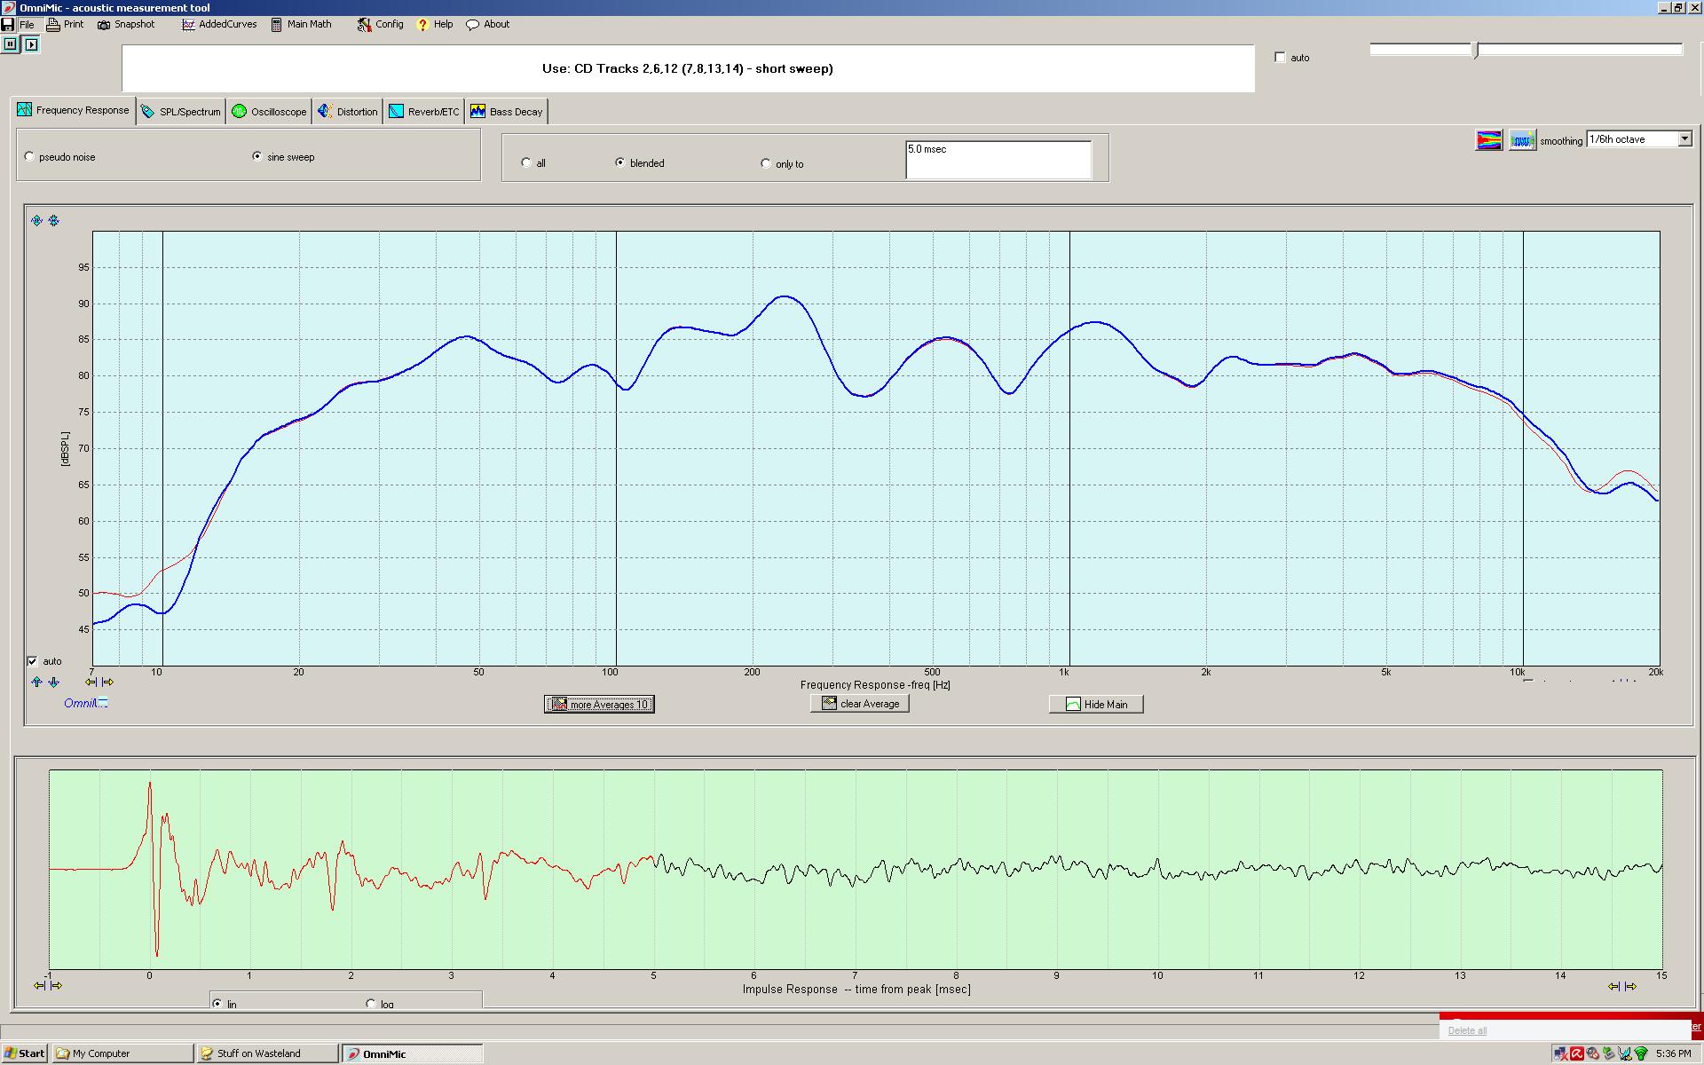The width and height of the screenshot is (1704, 1065).
Task: Pause the measurement with pause button
Action: pyautogui.click(x=10, y=43)
